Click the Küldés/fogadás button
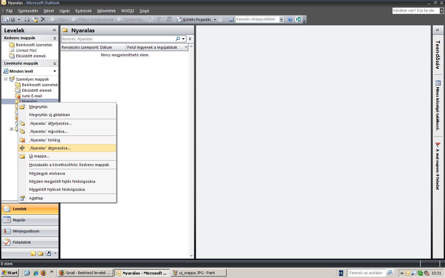445x278 pixels. coord(194,19)
